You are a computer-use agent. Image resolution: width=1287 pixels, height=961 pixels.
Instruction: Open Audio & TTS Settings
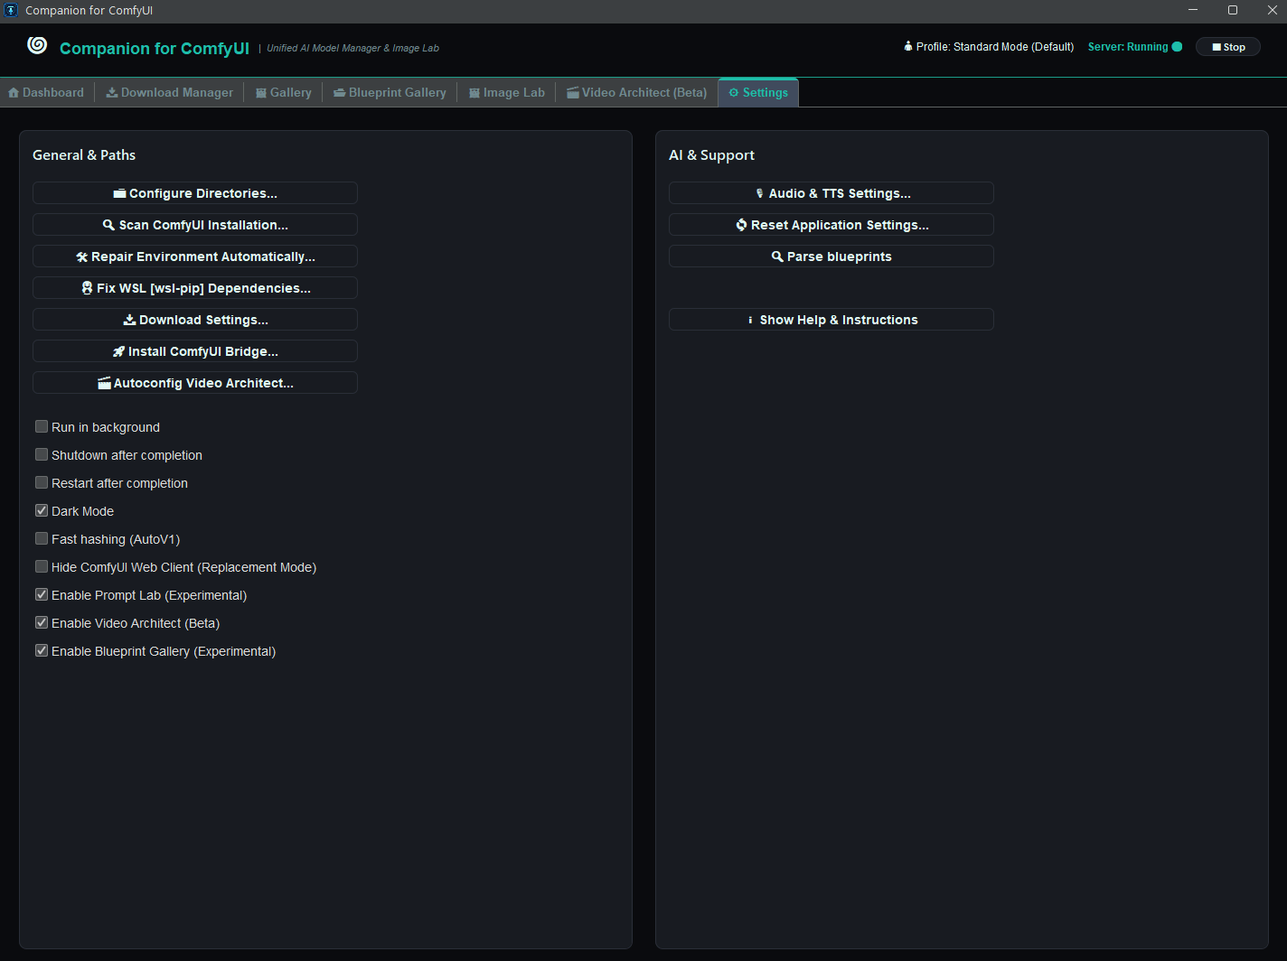click(831, 193)
